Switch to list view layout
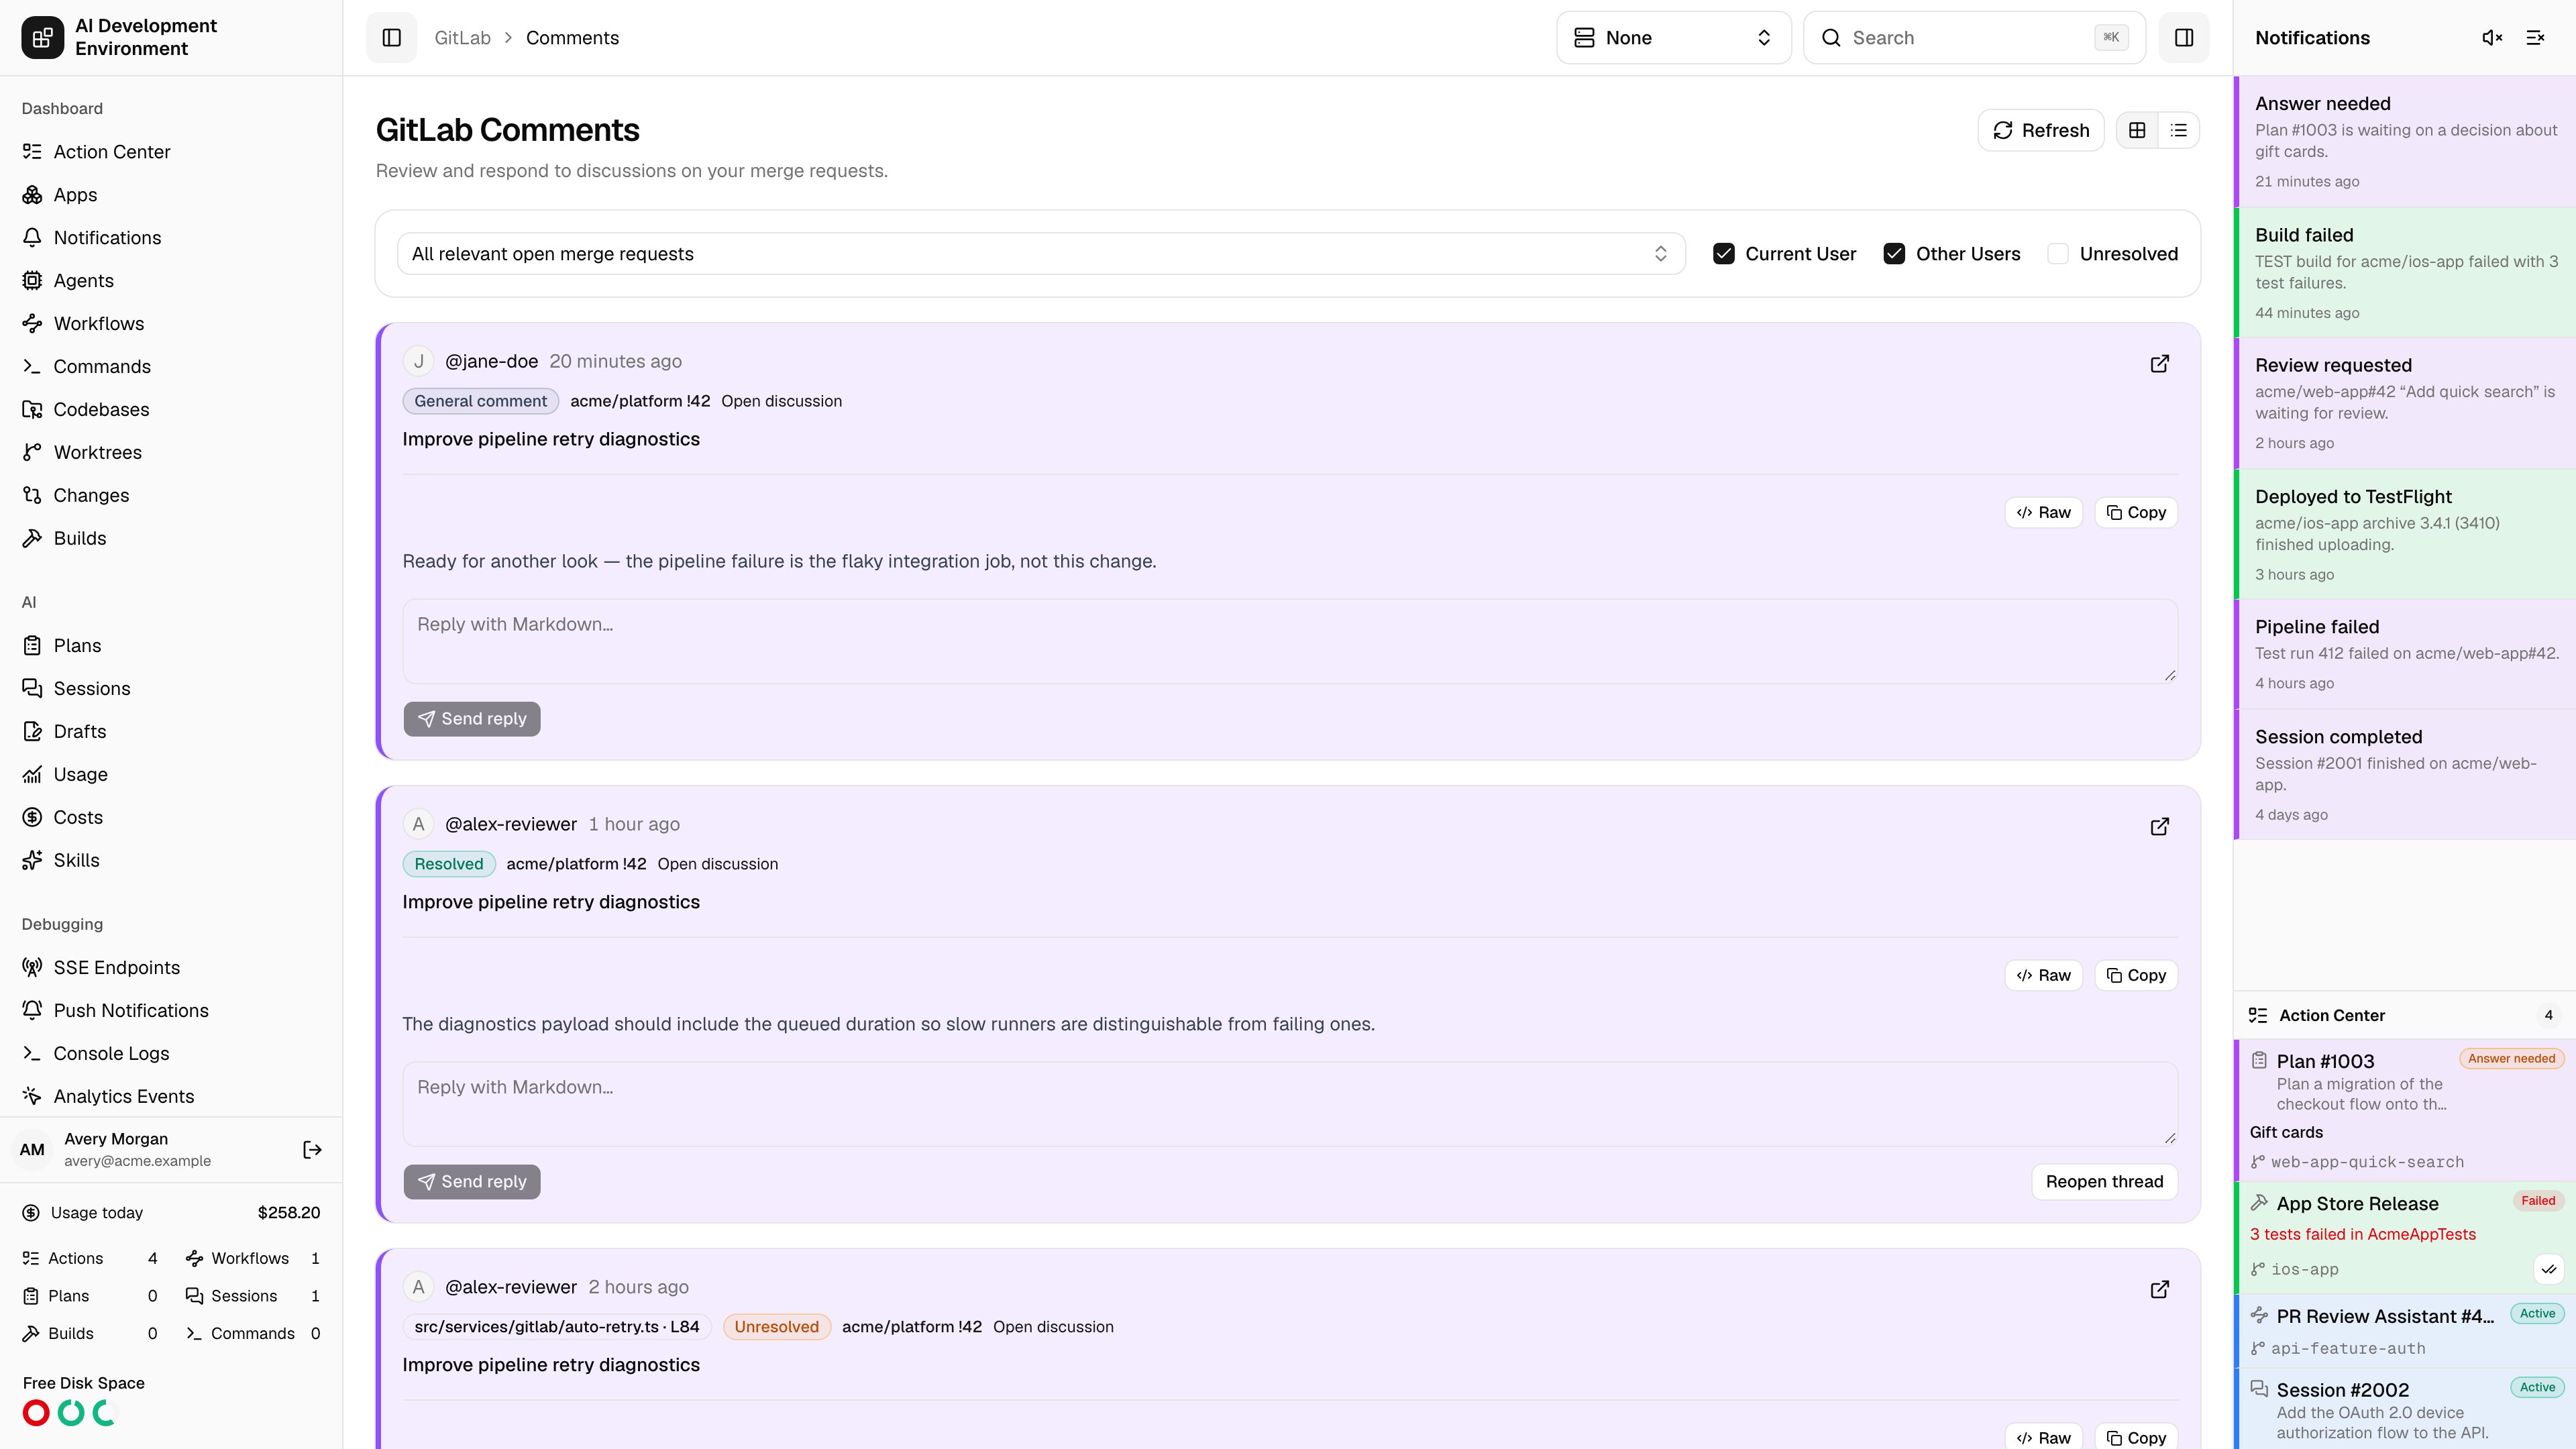Viewport: 2576px width, 1449px height. pyautogui.click(x=2178, y=131)
